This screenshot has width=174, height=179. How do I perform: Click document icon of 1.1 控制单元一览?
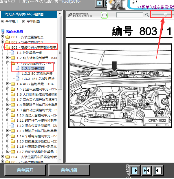[x=12, y=52]
